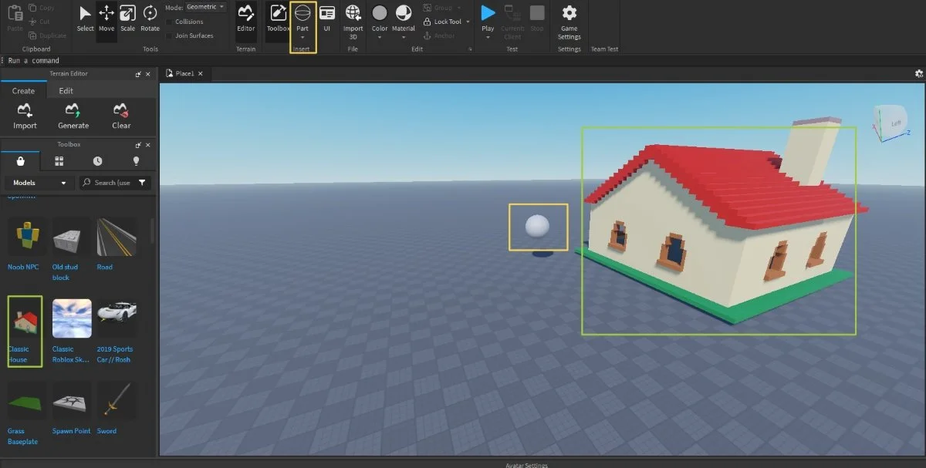
Task: Expand the Lock Tool dropdown arrow
Action: pos(468,22)
